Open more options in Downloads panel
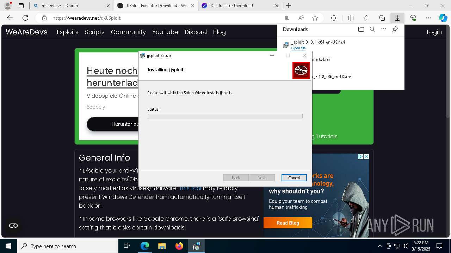The height and width of the screenshot is (253, 451). tap(384, 29)
